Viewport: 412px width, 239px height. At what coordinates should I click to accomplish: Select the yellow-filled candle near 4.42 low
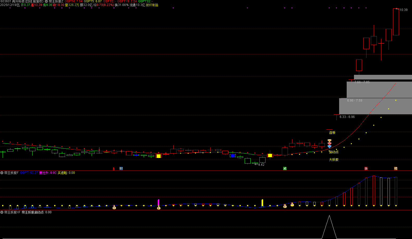pyautogui.click(x=270, y=155)
